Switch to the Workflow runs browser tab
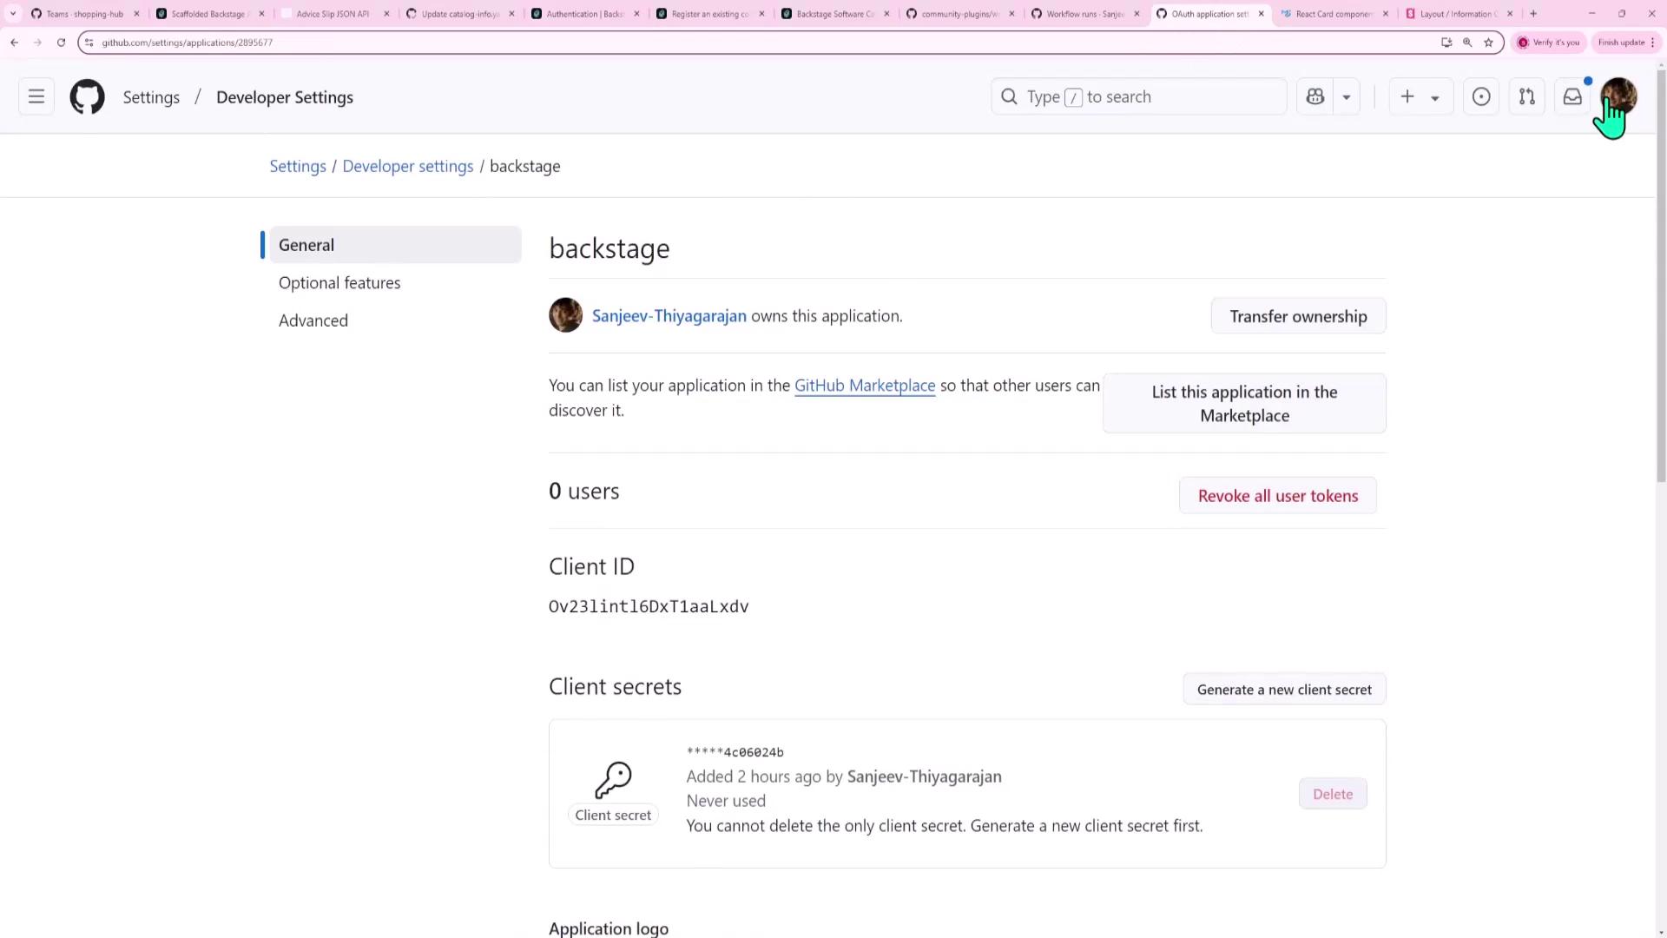This screenshot has height=938, width=1667. (1084, 14)
